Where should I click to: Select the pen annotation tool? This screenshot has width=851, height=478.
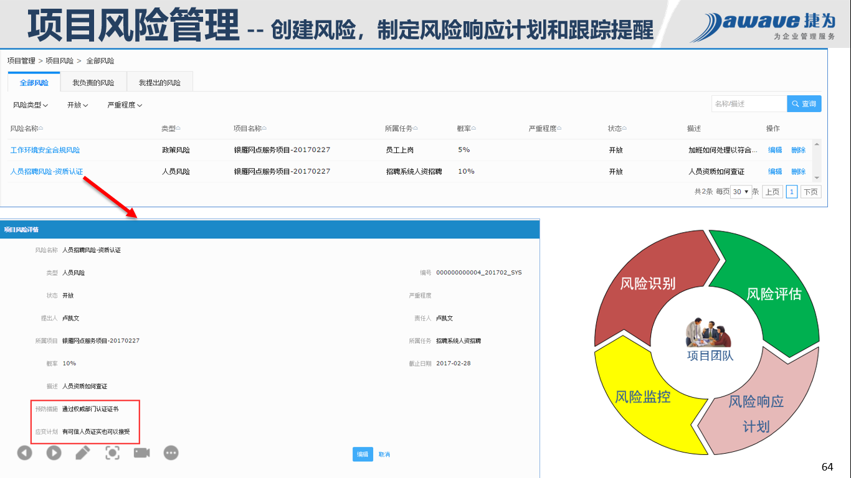click(x=83, y=452)
